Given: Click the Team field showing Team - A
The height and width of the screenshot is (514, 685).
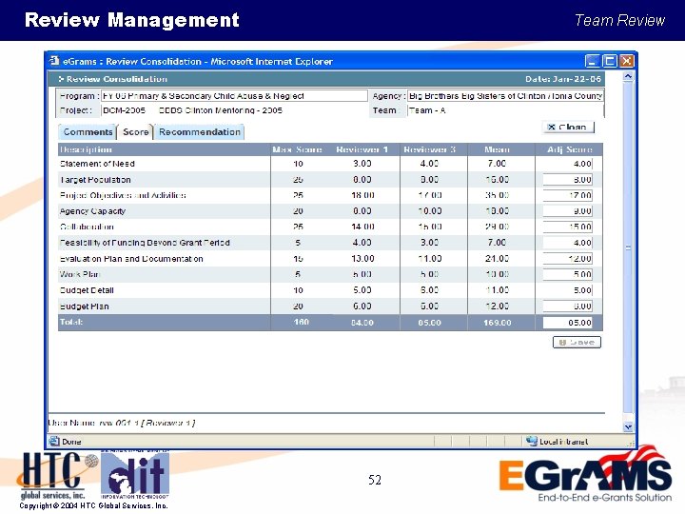Looking at the screenshot, I should [x=505, y=110].
